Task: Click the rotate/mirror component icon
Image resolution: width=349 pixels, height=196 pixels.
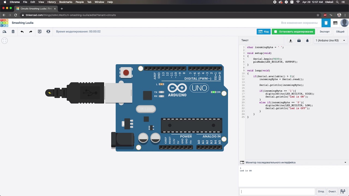Action: point(4,32)
